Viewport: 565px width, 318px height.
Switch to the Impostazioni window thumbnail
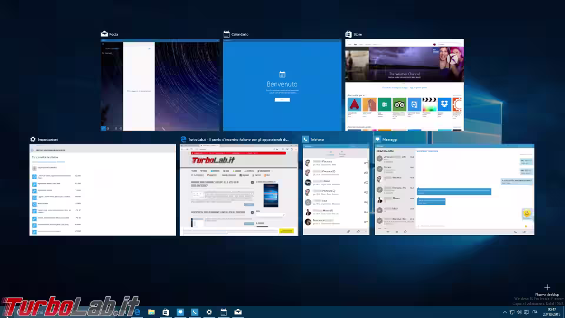(x=102, y=190)
